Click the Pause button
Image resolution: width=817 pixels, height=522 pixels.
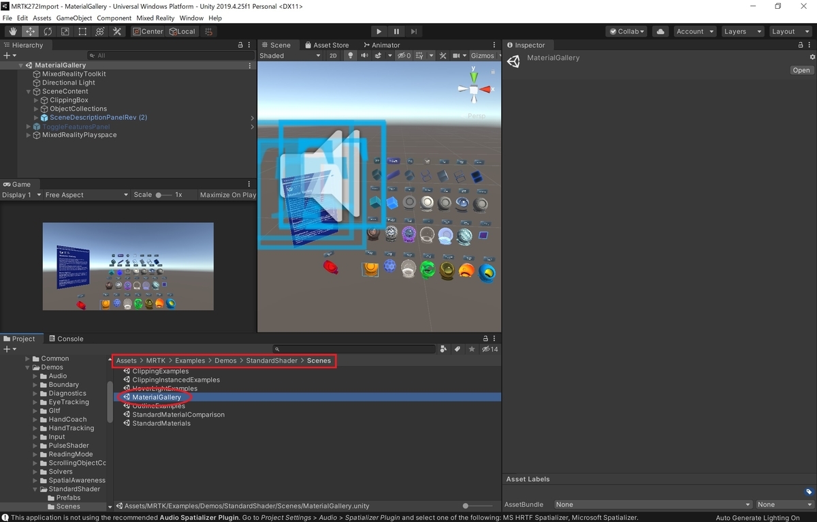[x=396, y=31]
